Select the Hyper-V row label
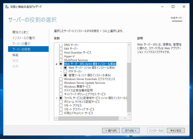The width and height of the screenshot is (193, 139). (69, 56)
